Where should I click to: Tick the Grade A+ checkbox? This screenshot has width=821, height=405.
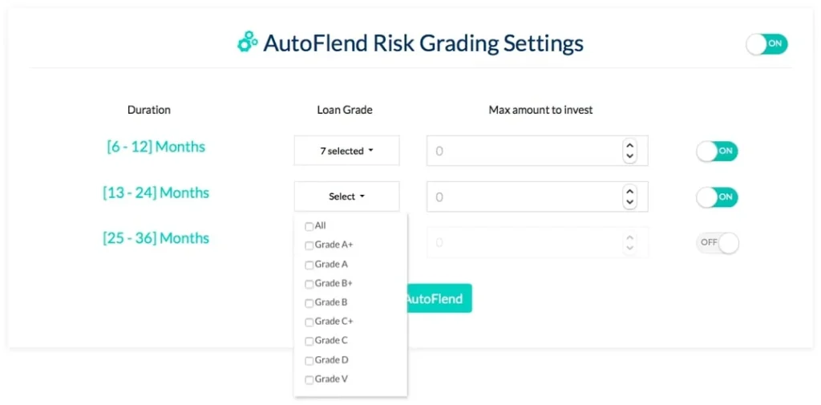[309, 245]
